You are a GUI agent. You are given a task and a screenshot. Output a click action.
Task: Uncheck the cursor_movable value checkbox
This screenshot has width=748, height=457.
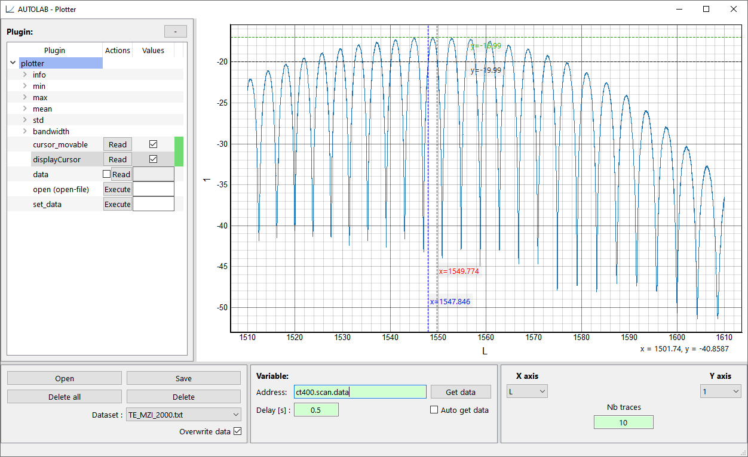[x=153, y=144]
